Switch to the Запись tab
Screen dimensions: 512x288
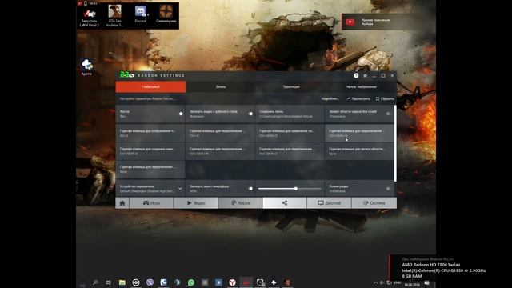(221, 87)
